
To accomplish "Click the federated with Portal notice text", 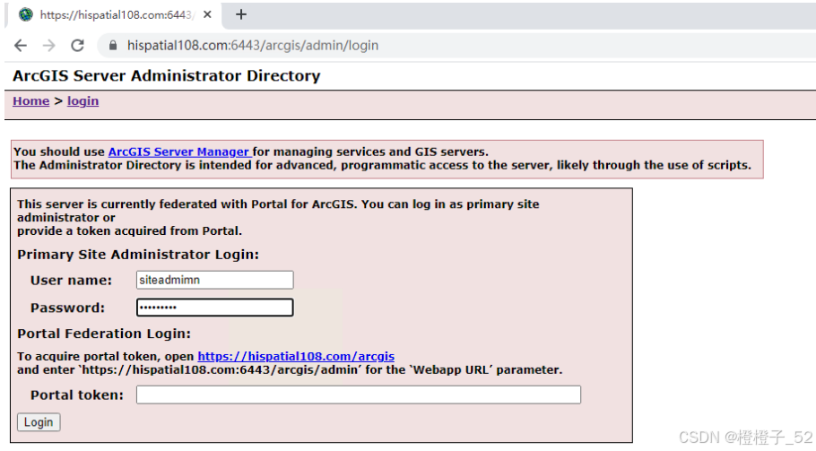I will pyautogui.click(x=278, y=218).
